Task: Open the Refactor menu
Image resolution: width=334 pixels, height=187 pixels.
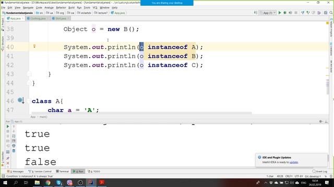Action: point(61,7)
